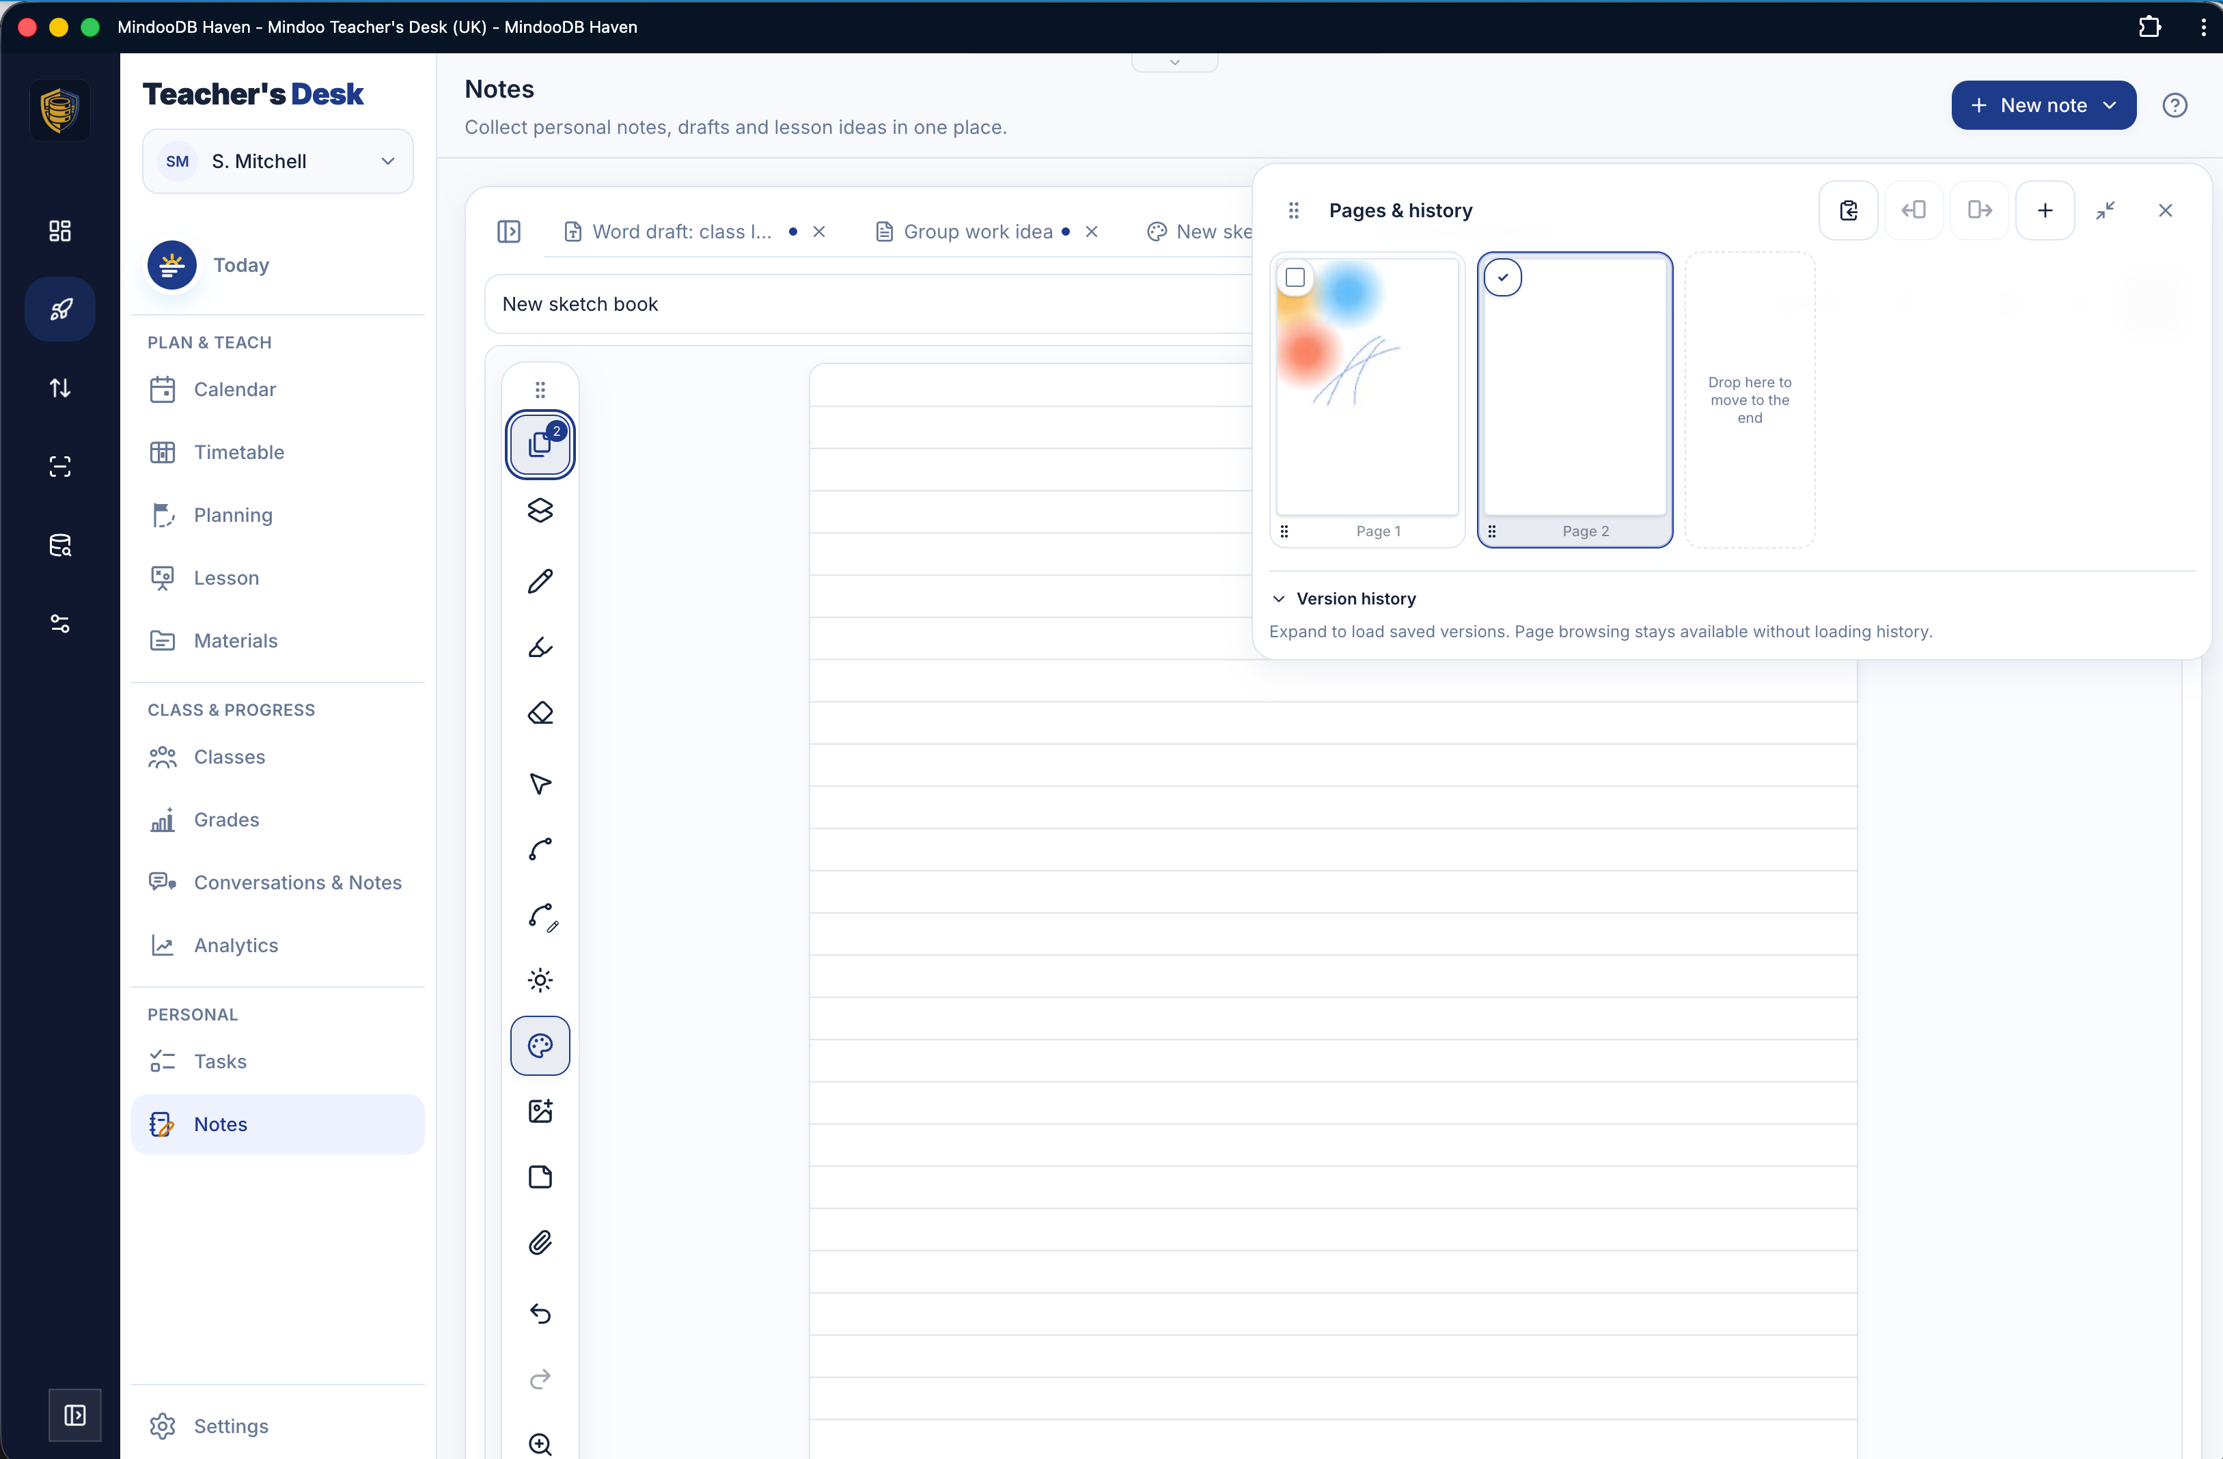Open Planning in the sidebar

[x=277, y=514]
